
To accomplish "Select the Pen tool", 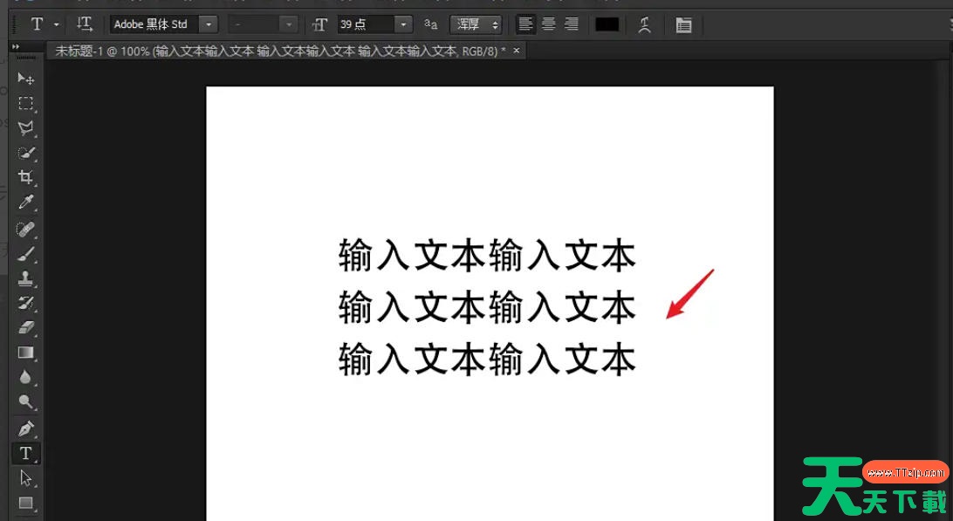I will pos(25,429).
